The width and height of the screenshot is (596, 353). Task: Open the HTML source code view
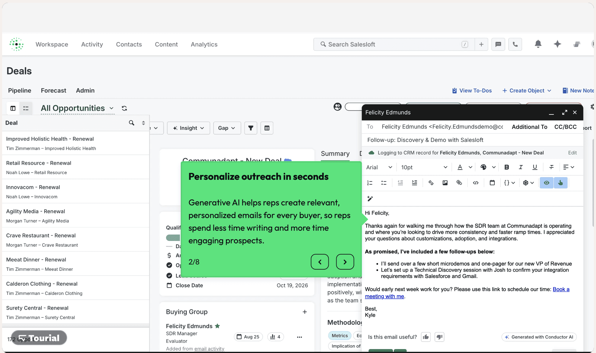[x=476, y=183]
